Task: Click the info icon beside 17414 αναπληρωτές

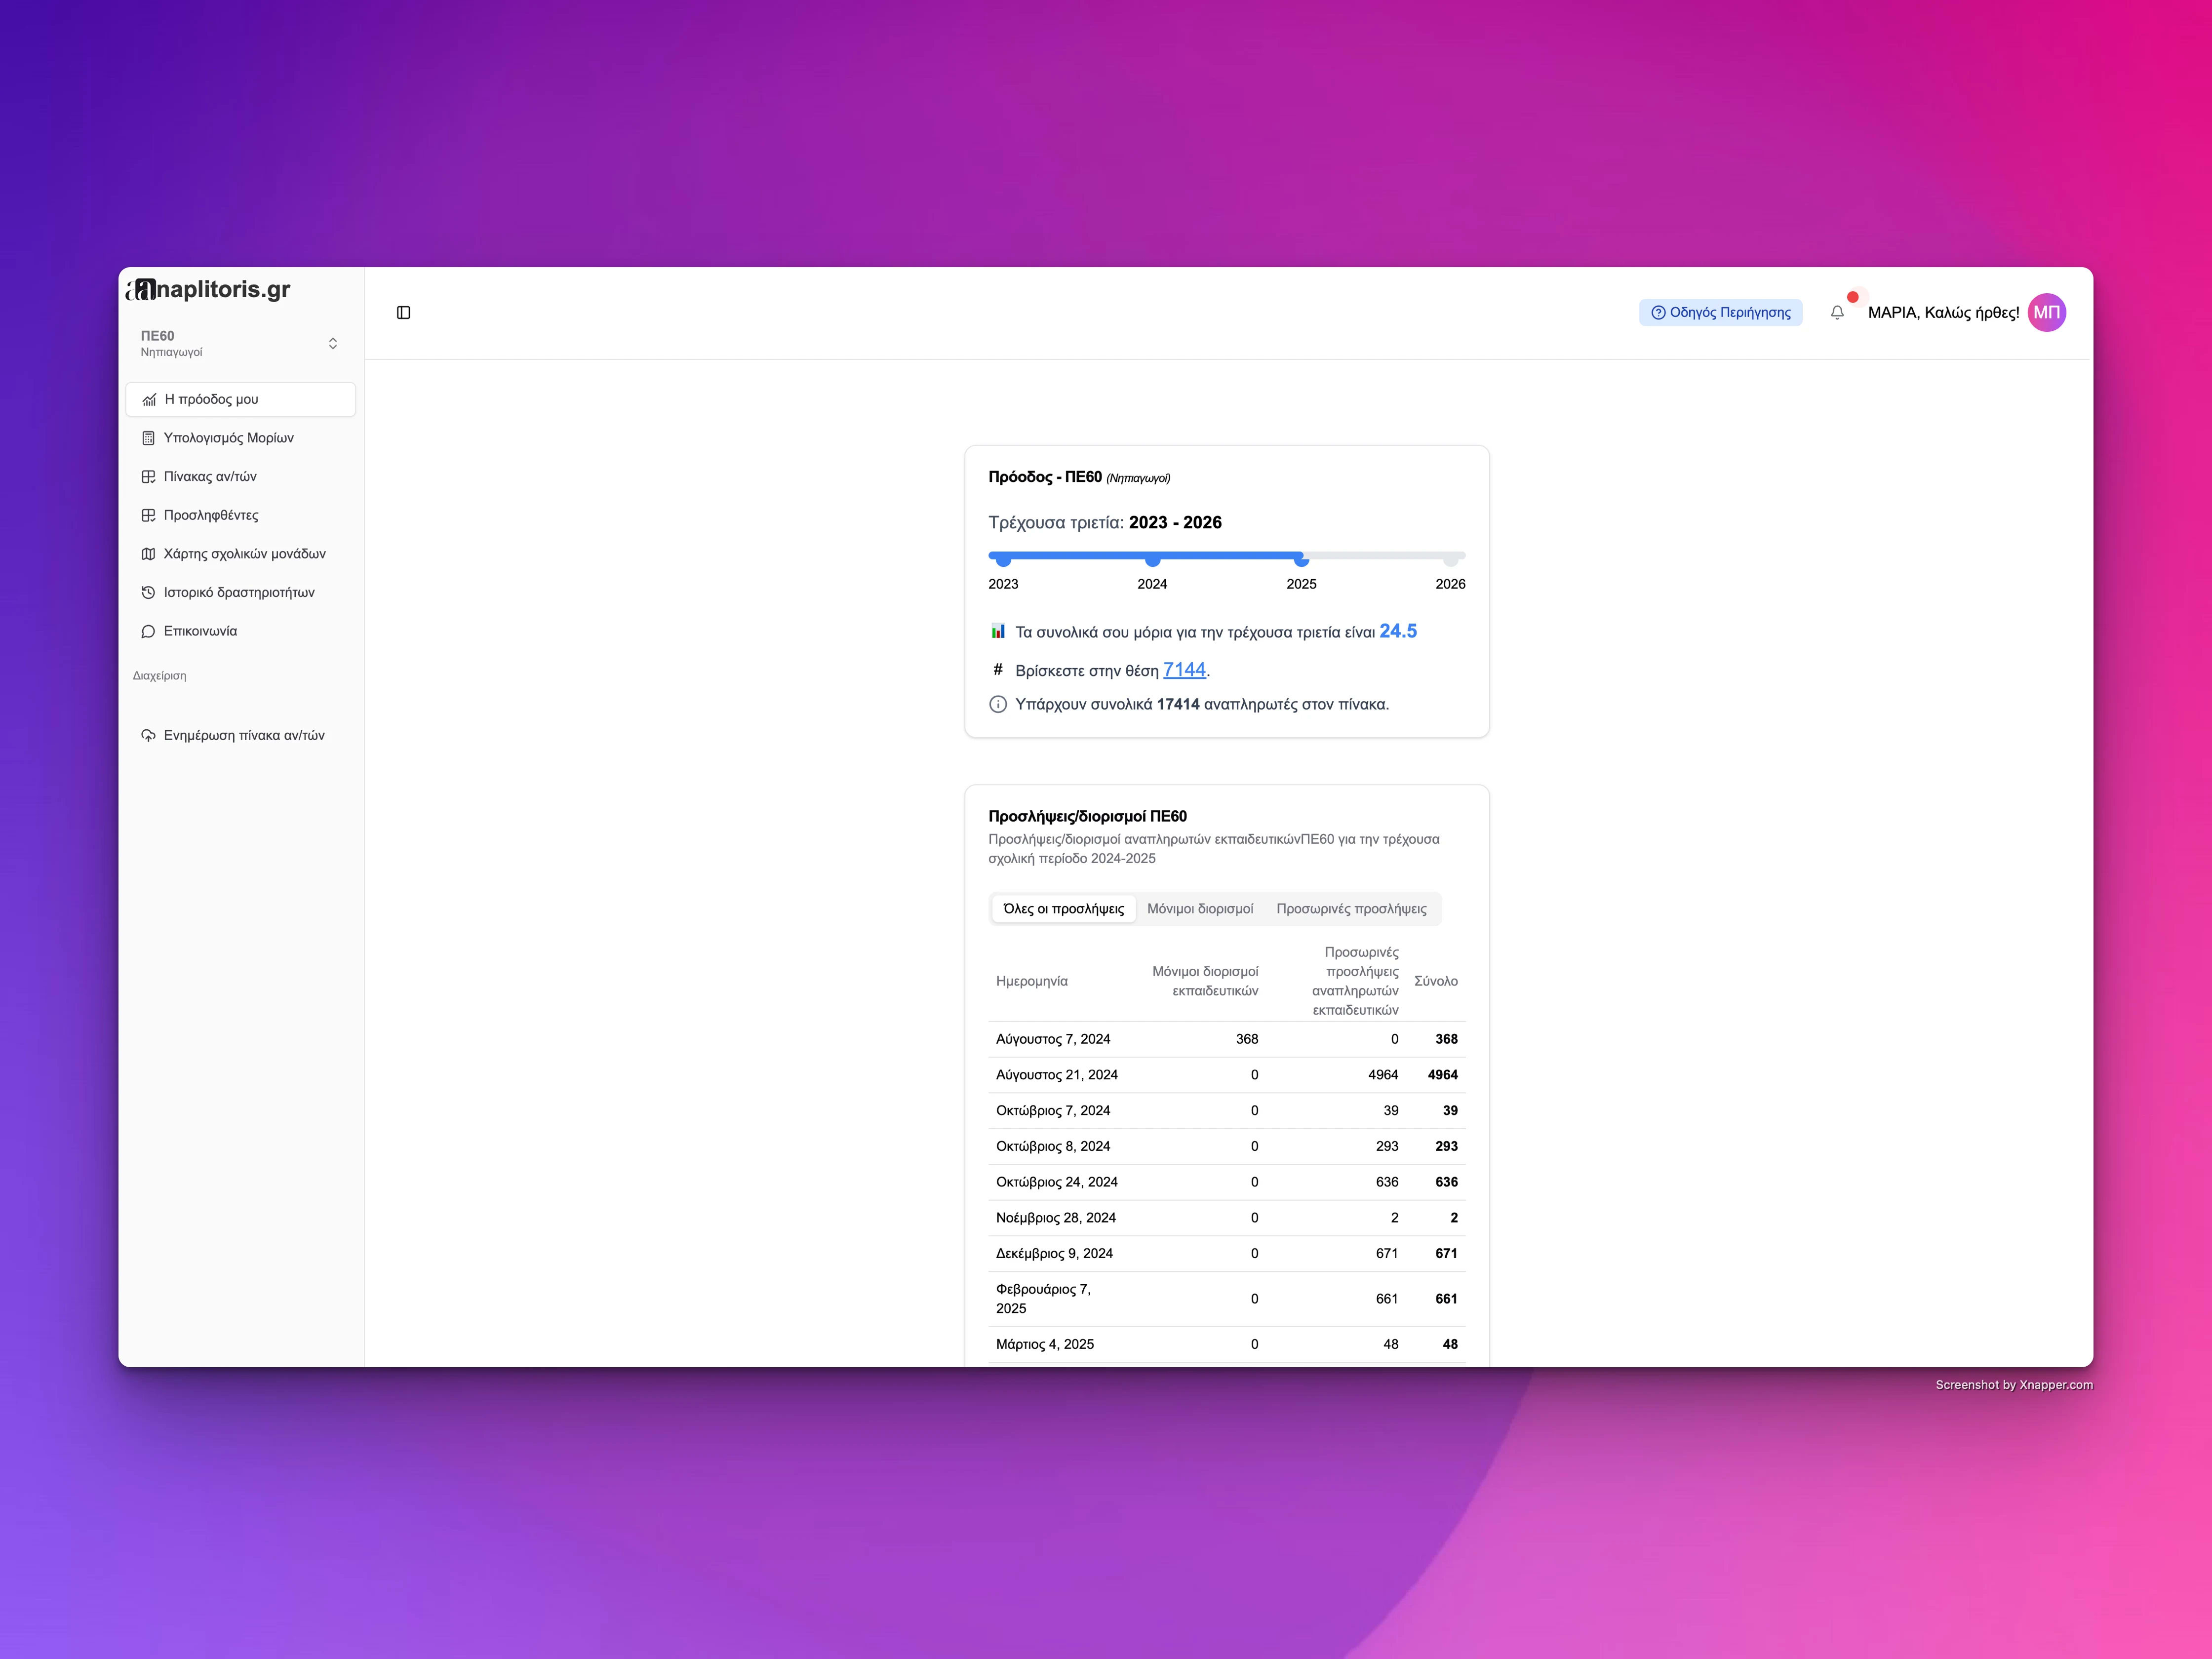Action: click(x=998, y=704)
